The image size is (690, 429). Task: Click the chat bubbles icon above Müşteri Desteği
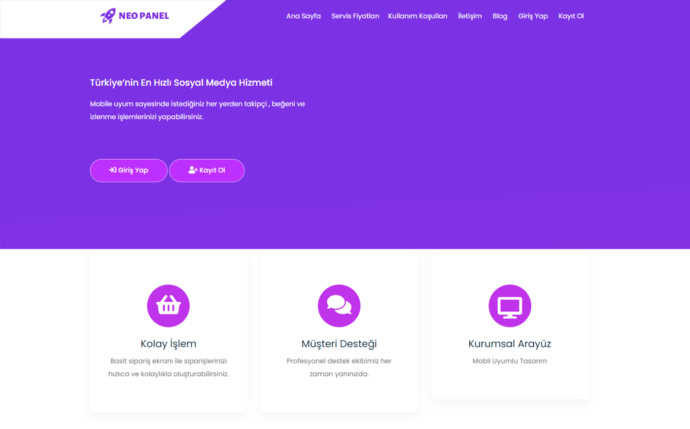coord(339,306)
